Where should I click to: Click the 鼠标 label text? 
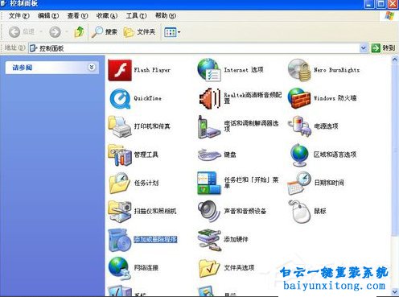tap(320, 211)
